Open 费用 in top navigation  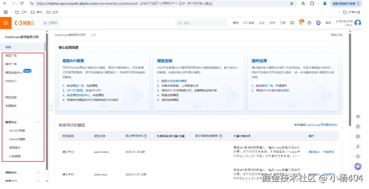pyautogui.click(x=235, y=23)
